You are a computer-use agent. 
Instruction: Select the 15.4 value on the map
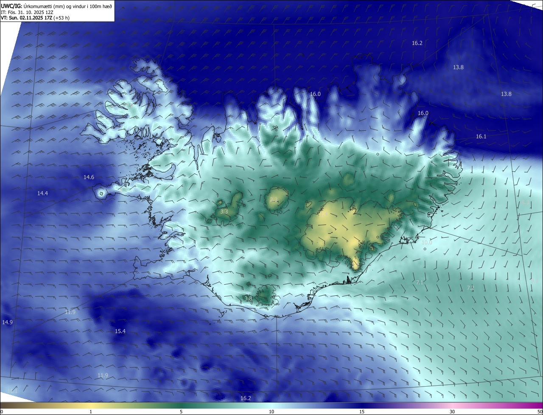[120, 331]
